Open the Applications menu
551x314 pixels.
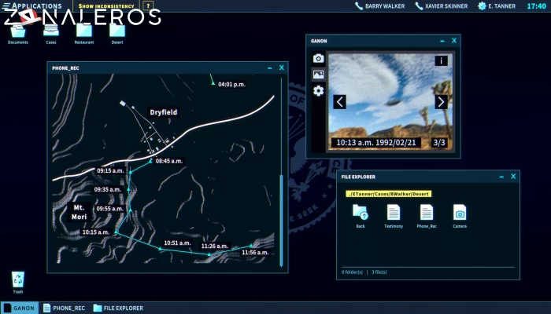(32, 6)
